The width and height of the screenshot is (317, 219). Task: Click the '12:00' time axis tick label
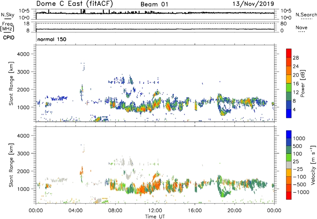tap(155, 211)
